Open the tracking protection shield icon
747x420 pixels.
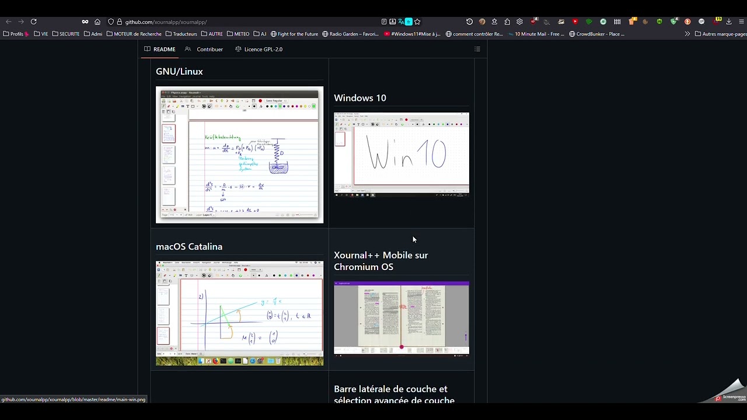click(x=111, y=22)
